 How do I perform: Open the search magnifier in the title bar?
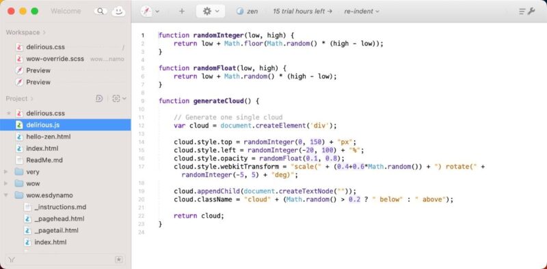coord(101,11)
